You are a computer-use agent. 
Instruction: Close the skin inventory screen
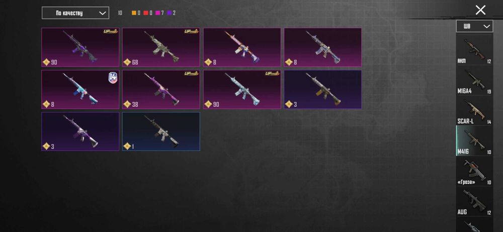(x=480, y=10)
